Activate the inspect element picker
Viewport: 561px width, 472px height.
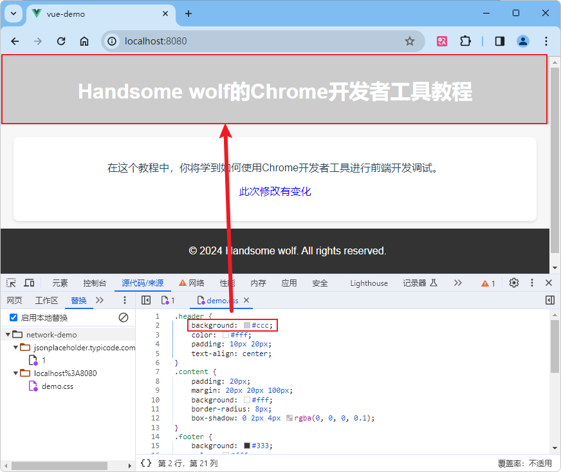pyautogui.click(x=11, y=283)
